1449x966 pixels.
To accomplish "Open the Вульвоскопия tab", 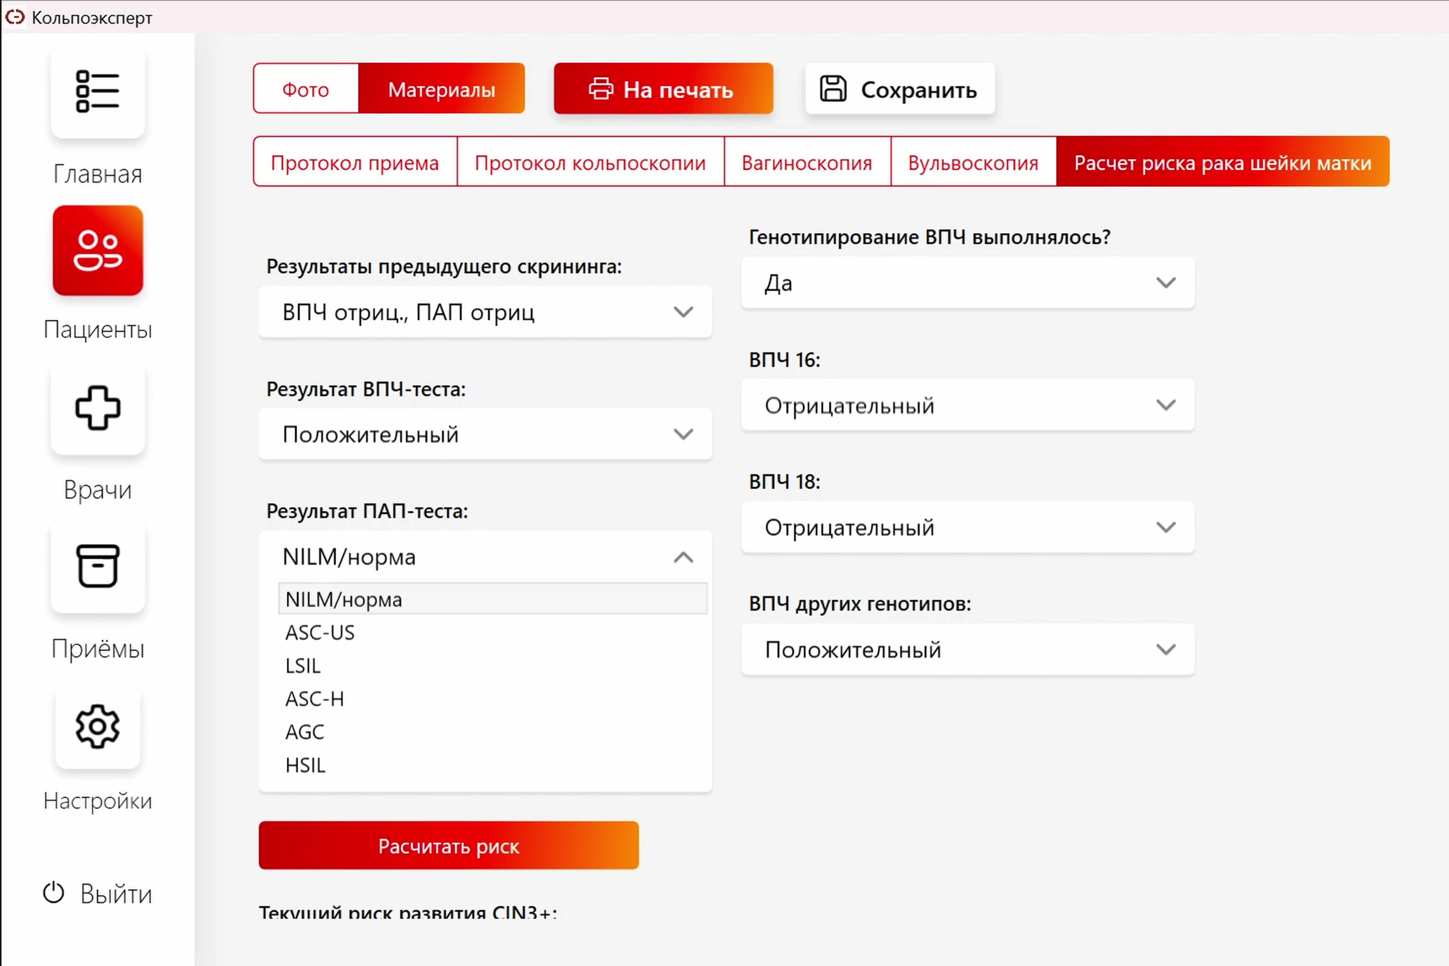I will (973, 162).
